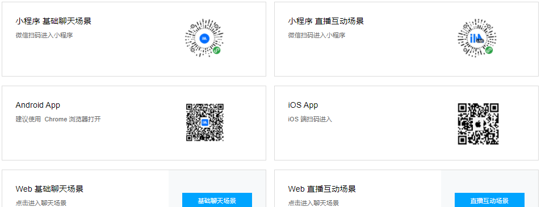
Task: Open the blue 基础聊天场景 button
Action: coord(217,200)
